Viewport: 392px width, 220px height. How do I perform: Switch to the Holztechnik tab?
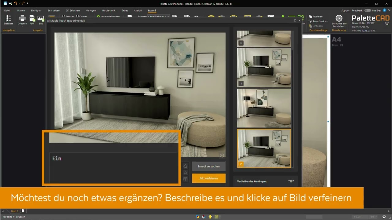[109, 10]
